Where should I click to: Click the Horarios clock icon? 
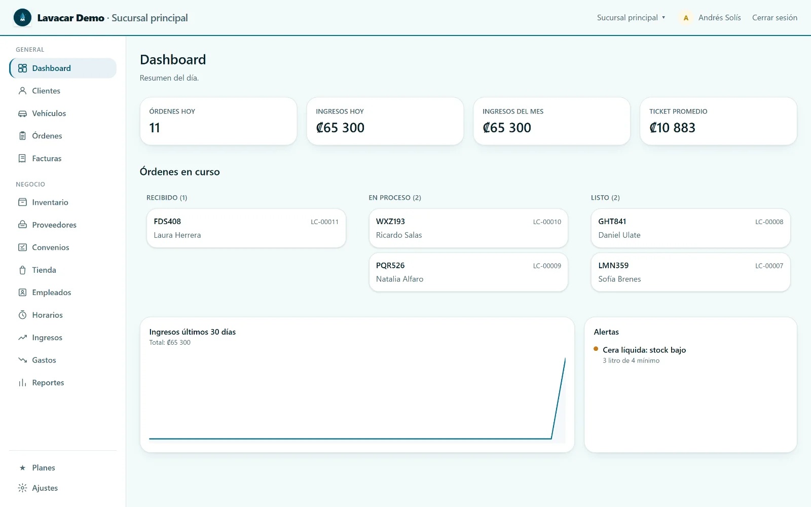pos(22,315)
